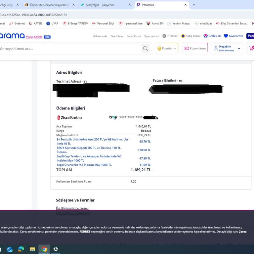Open Kuponlarım coupon button

pyautogui.click(x=195, y=48)
